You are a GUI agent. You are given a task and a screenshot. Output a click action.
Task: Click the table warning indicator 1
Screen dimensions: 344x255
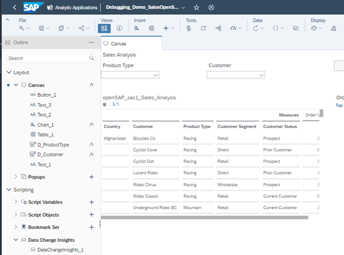(116, 104)
